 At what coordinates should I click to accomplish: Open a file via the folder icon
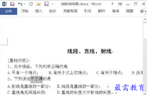(x=39, y=4)
